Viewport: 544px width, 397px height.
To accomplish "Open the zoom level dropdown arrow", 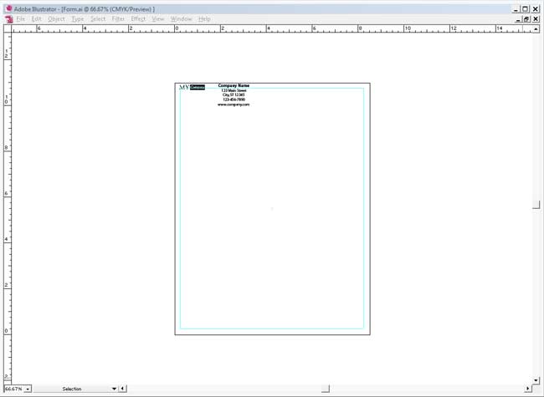I will coord(28,389).
